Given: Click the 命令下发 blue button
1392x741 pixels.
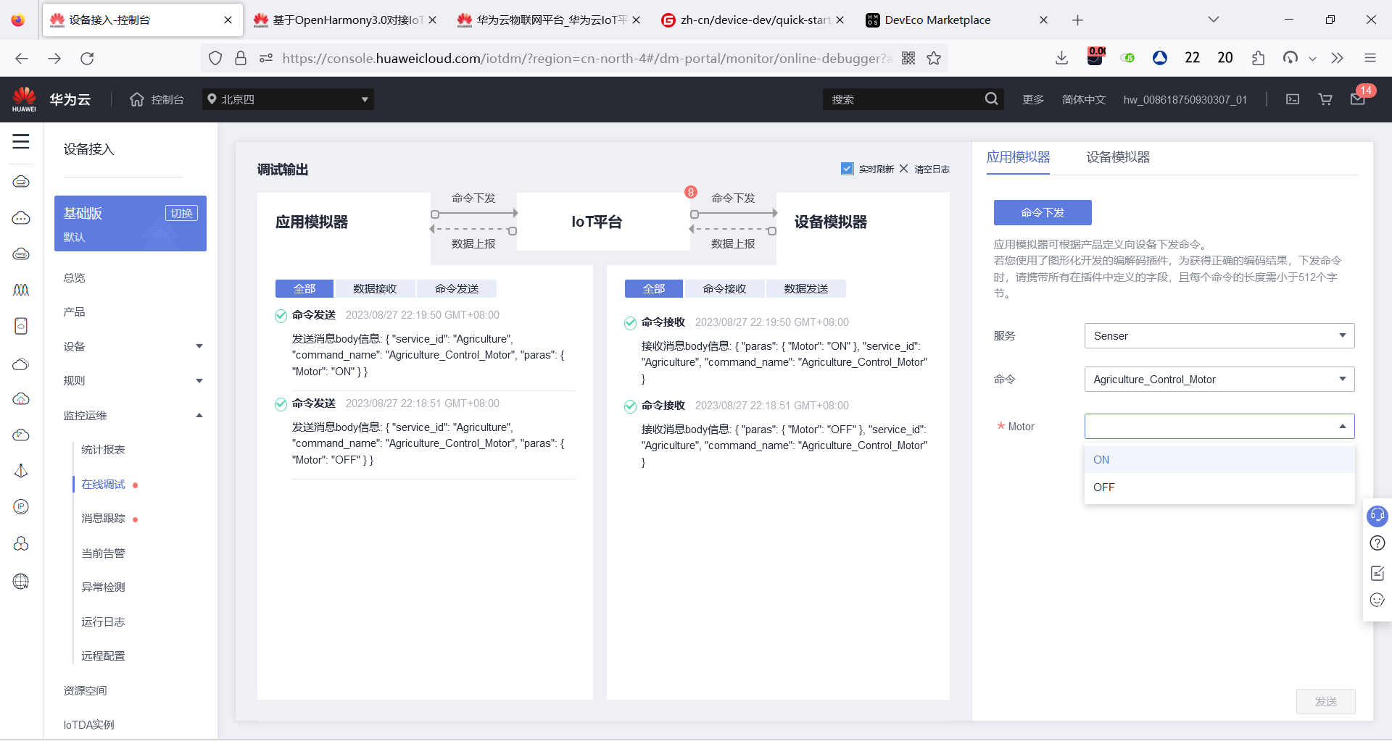Looking at the screenshot, I should (x=1043, y=213).
